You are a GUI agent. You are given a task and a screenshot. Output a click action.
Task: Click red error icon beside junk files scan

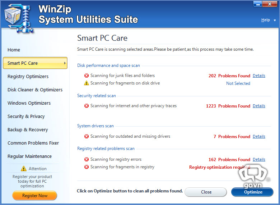pos(87,76)
